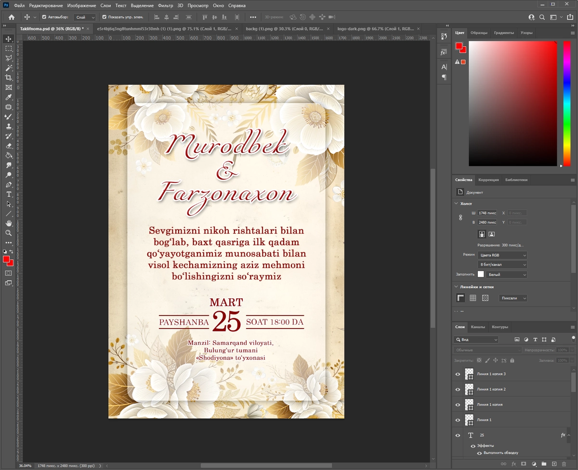Click the white fill color swatch
This screenshot has width=578, height=470.
tap(480, 274)
